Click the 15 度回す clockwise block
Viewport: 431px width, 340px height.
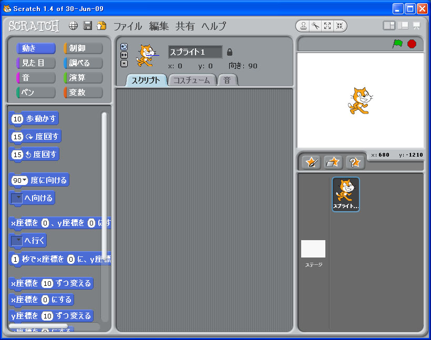pyautogui.click(x=35, y=137)
